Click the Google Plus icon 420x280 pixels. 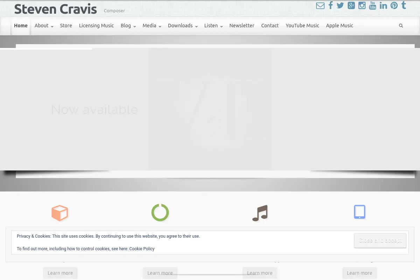click(x=351, y=6)
